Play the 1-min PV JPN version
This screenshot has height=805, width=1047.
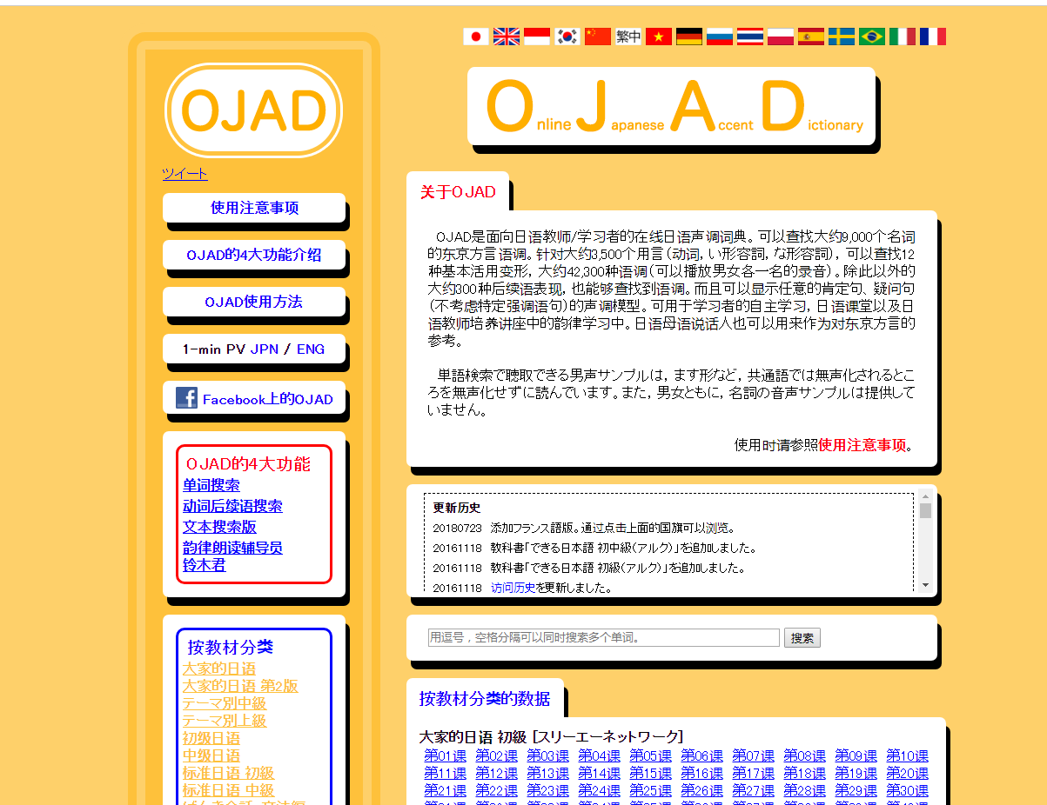(x=265, y=349)
